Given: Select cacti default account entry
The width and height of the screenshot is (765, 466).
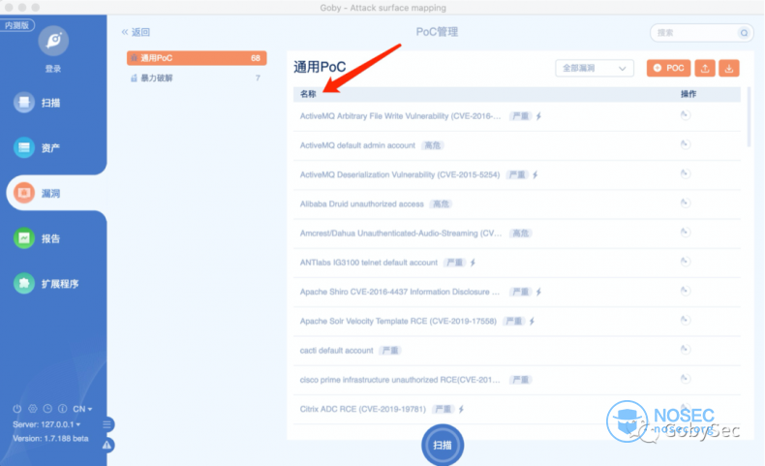Looking at the screenshot, I should (336, 351).
